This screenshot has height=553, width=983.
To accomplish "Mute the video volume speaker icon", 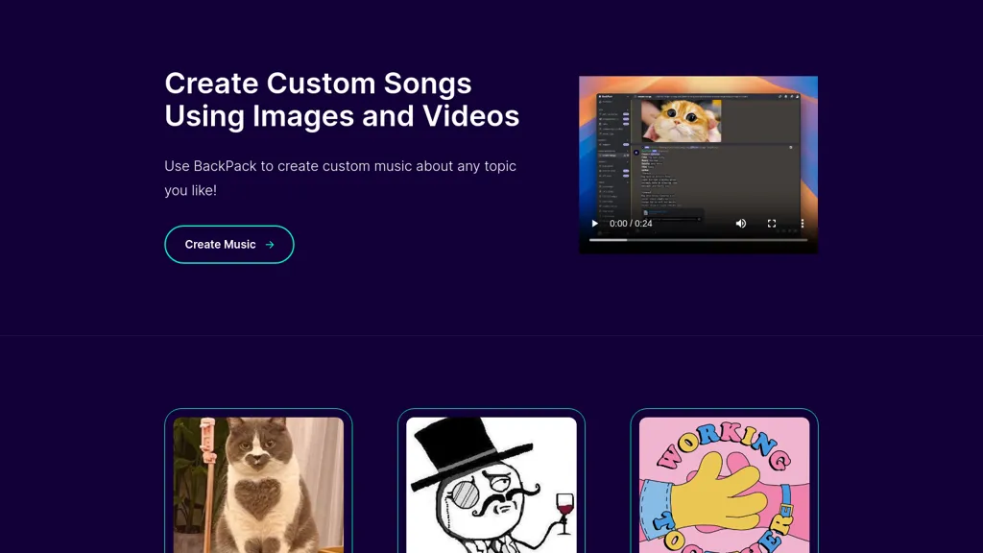I will 741,223.
